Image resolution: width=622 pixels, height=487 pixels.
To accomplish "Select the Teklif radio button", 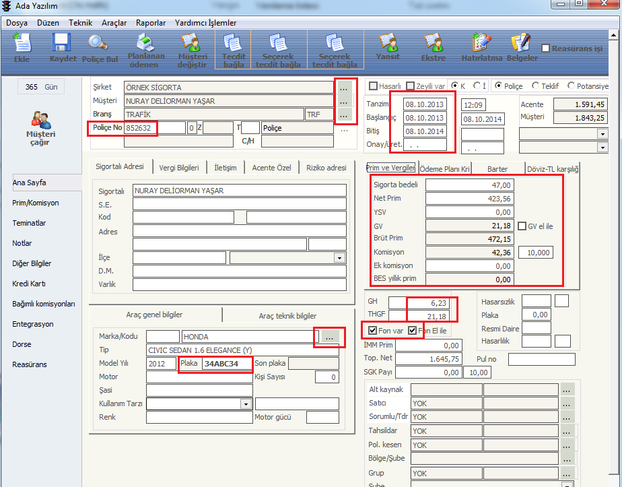I will pos(536,86).
